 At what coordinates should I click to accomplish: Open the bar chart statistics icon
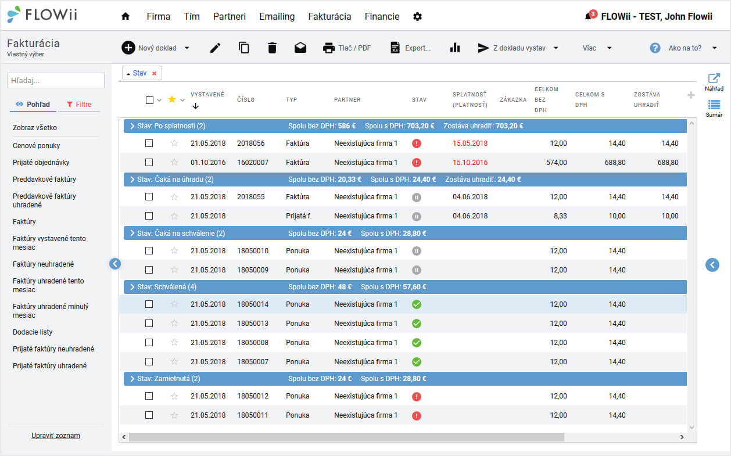pyautogui.click(x=455, y=48)
